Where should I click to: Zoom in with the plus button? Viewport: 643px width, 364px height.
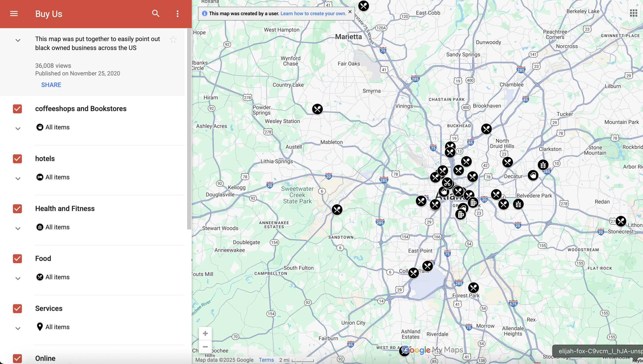click(x=205, y=333)
